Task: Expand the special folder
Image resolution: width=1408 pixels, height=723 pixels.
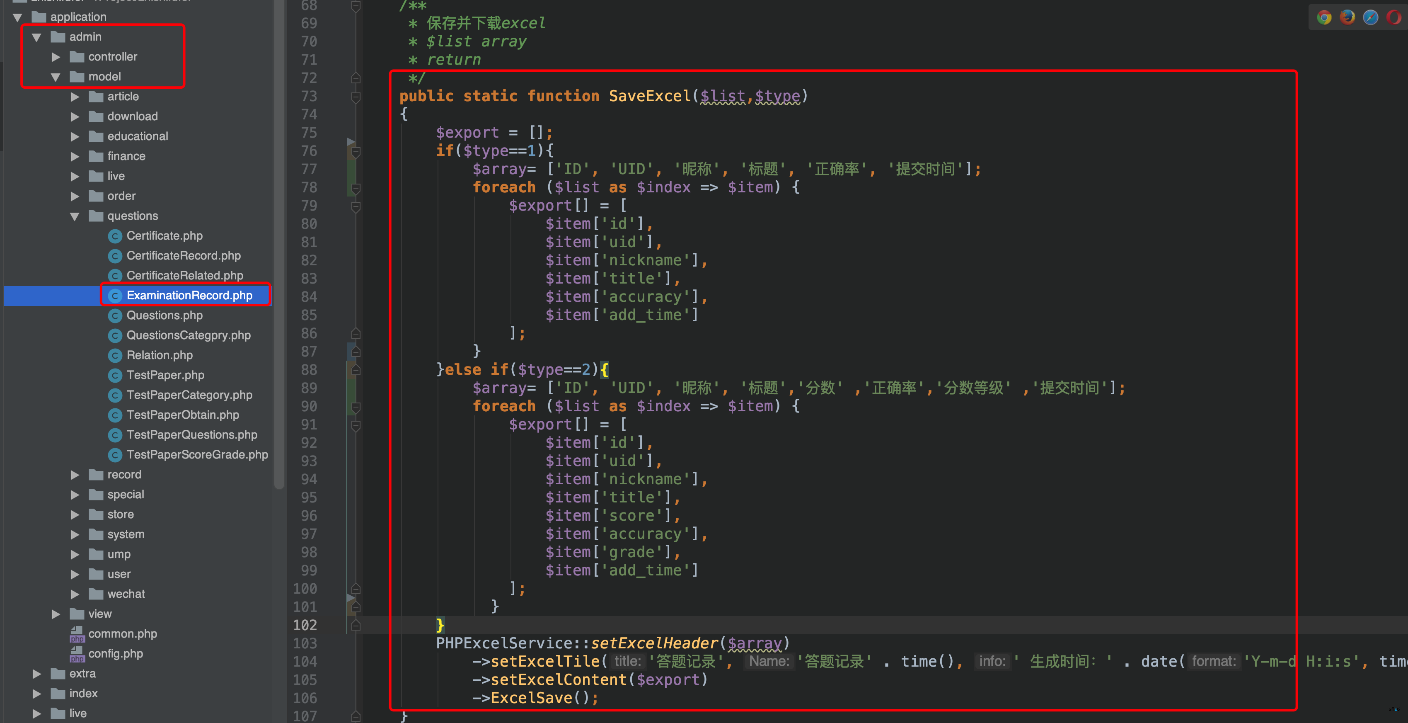Action: pos(75,495)
